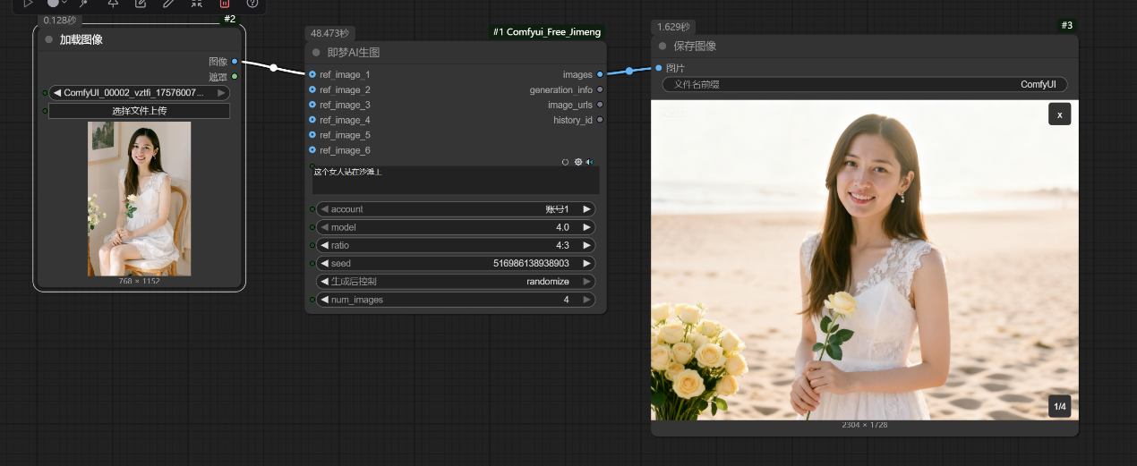Increase num_images using the right arrow
This screenshot has height=466, width=1137.
click(x=586, y=300)
